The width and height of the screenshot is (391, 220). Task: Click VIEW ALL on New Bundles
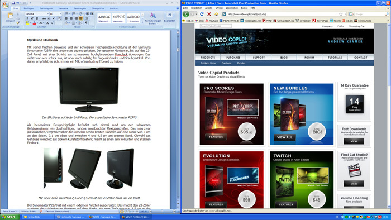(285, 137)
